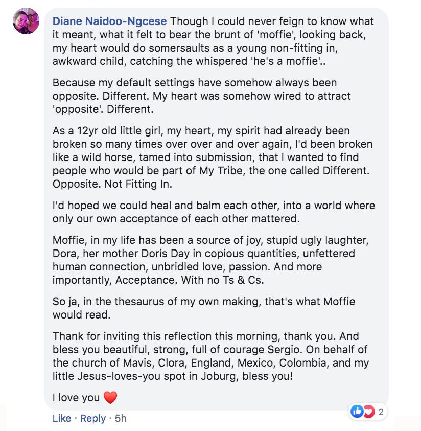Click the 'I love you' text

pos(76,397)
